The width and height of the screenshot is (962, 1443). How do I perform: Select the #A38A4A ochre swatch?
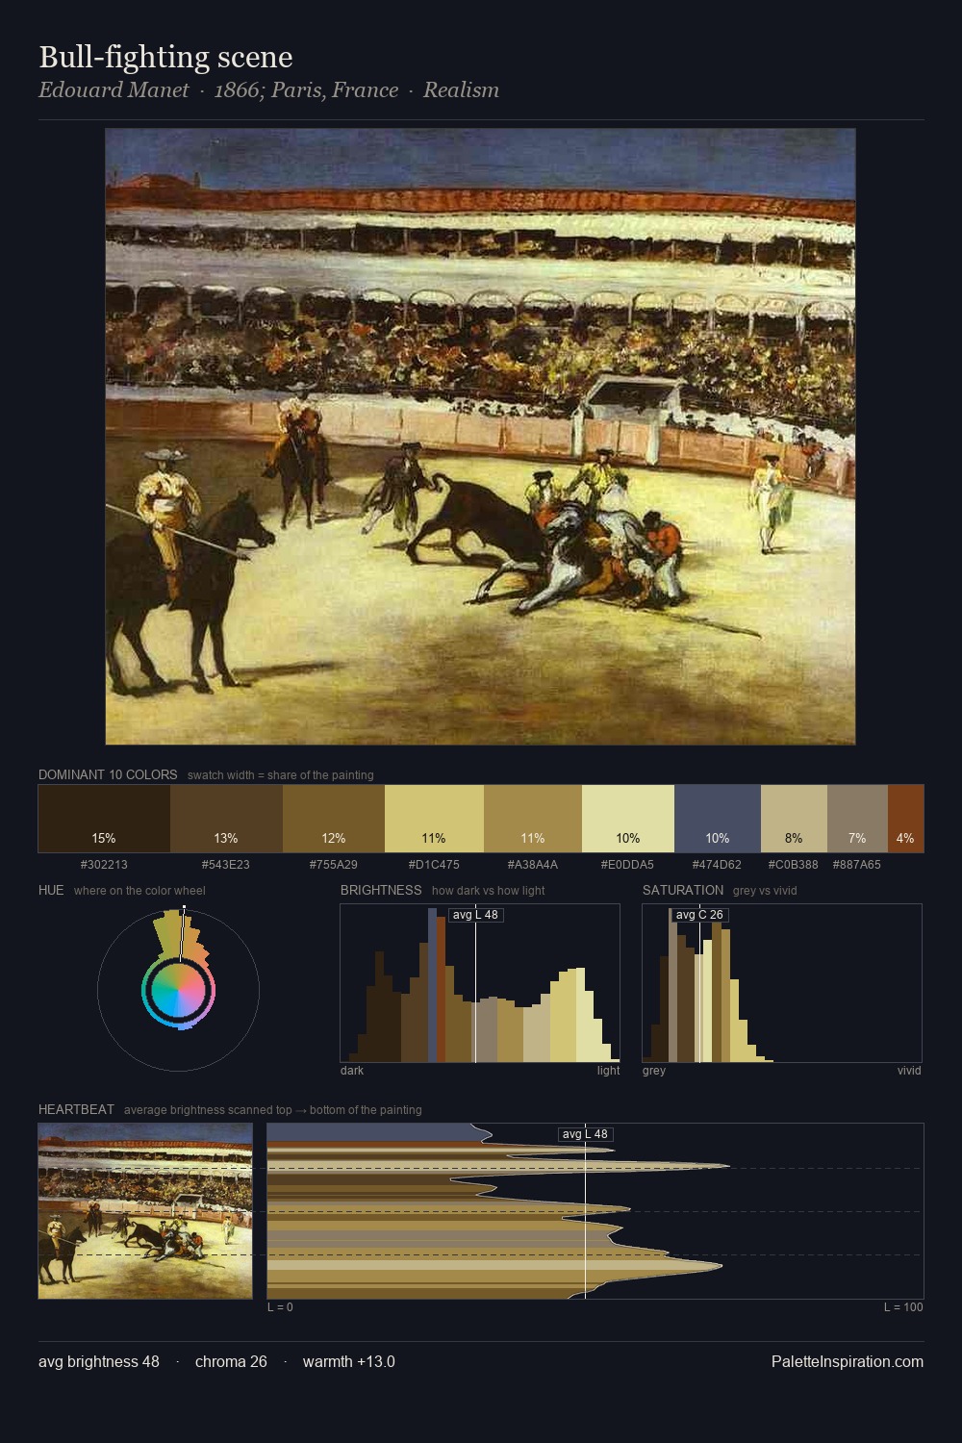(x=533, y=819)
